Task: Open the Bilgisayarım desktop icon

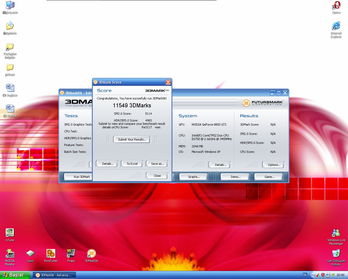Action: 10,7
